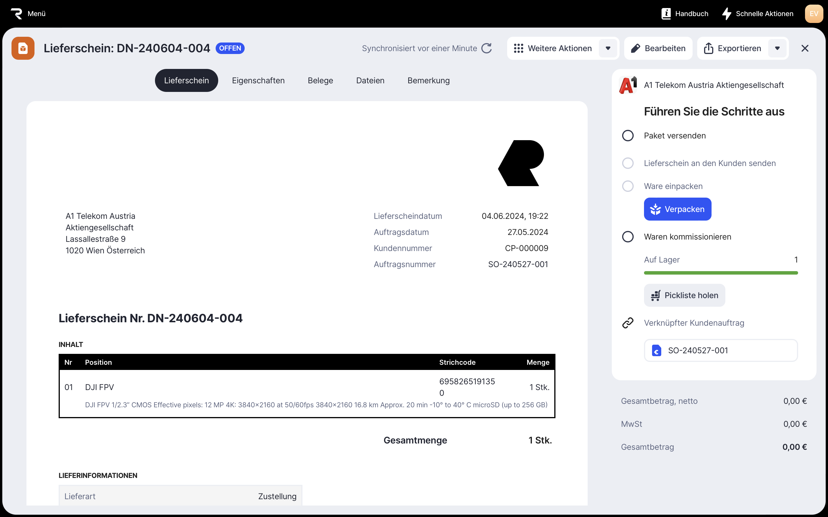Click the sync refresh icon
Screen dimensions: 828x517
click(x=486, y=48)
